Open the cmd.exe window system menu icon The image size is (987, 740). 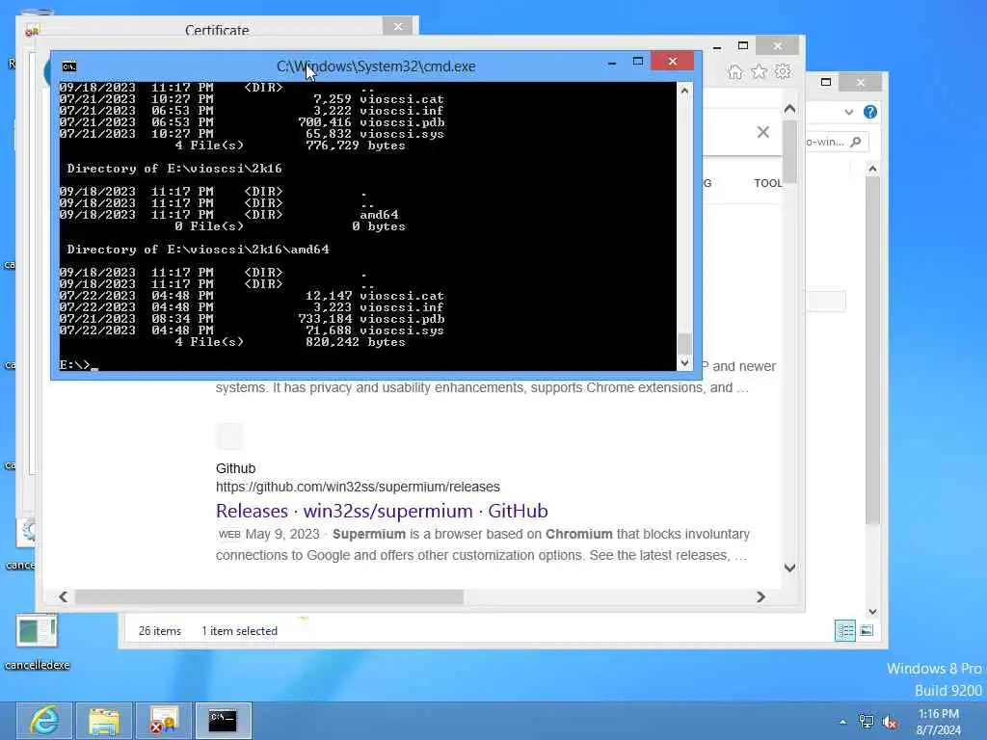(x=69, y=66)
